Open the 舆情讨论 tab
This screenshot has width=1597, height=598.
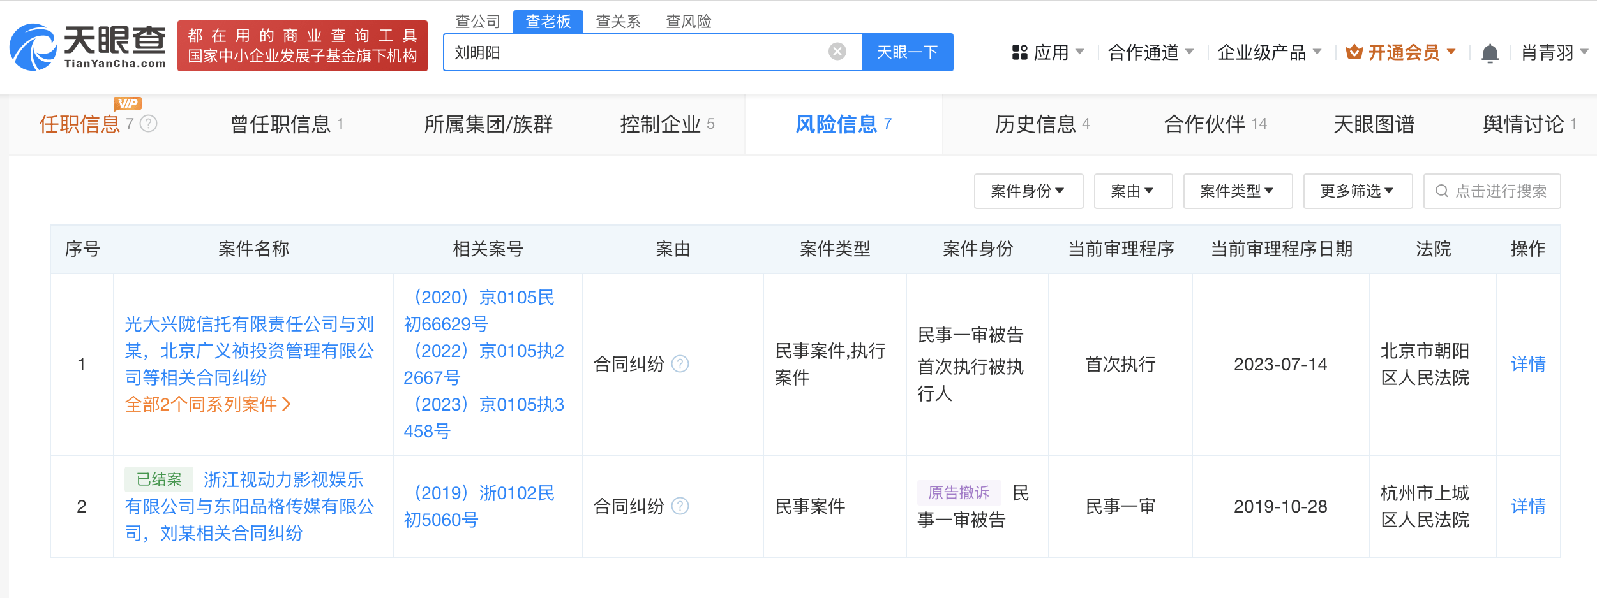(1529, 124)
